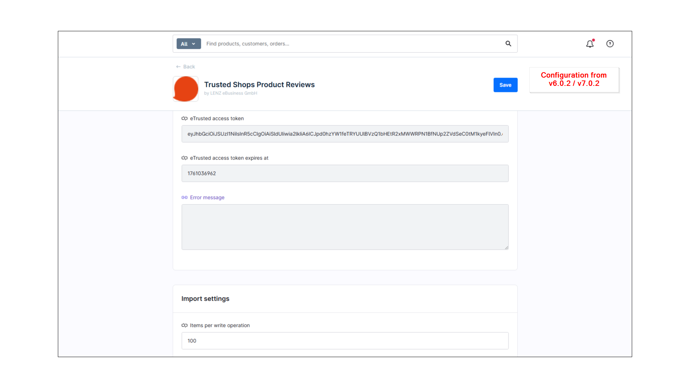Click the back arrow icon
Image resolution: width=690 pixels, height=388 pixels.
click(x=178, y=67)
